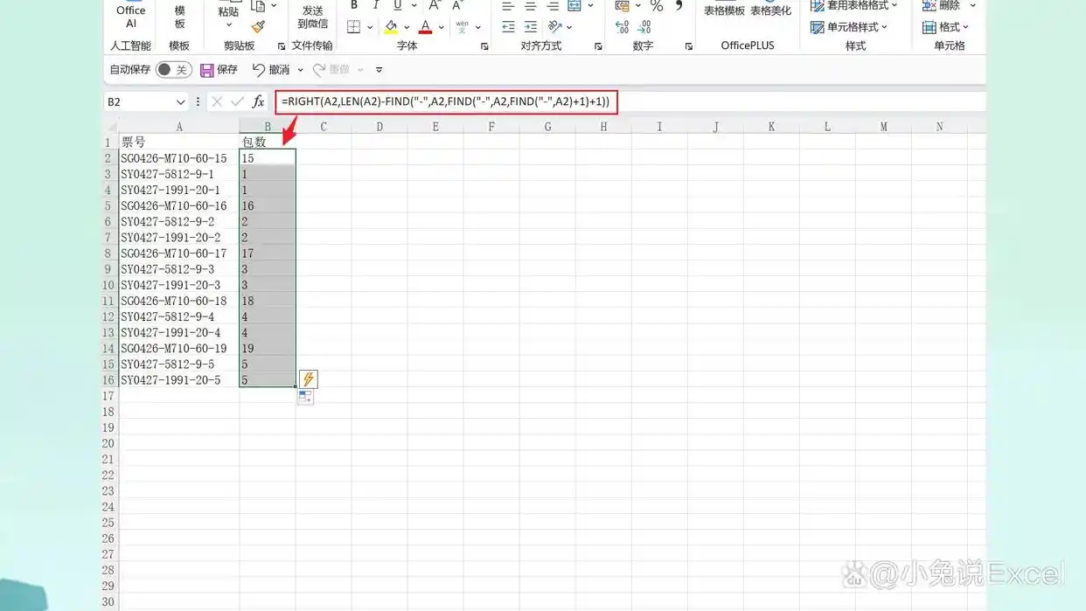Select cell SG0426-M710-60-15

(179, 158)
